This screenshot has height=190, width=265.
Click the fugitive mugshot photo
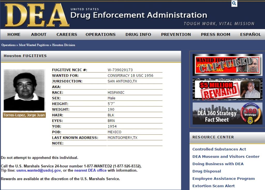point(24,90)
